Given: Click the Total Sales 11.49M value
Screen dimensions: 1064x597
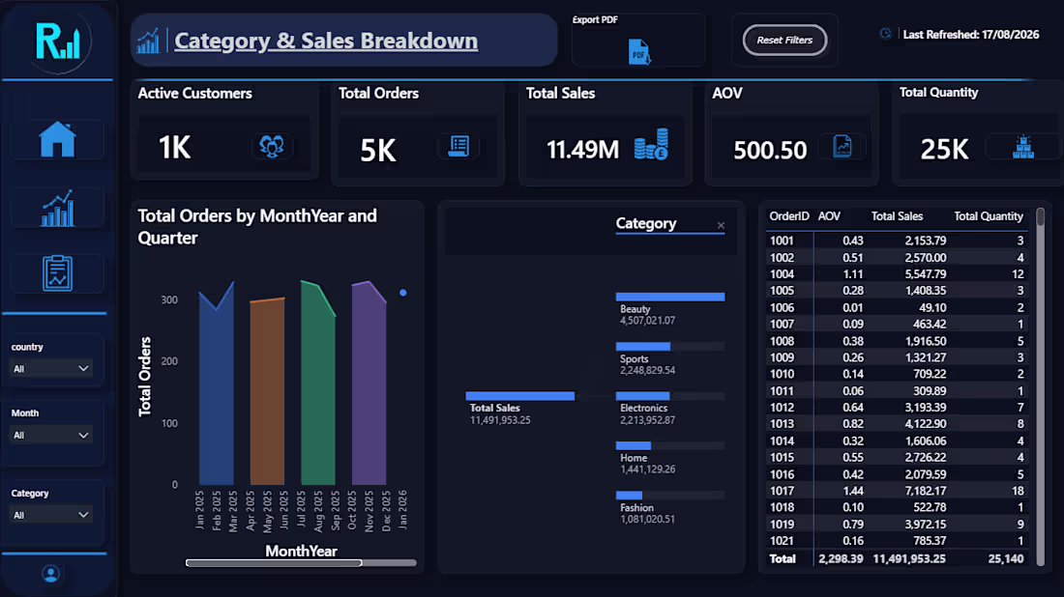Looking at the screenshot, I should (583, 149).
